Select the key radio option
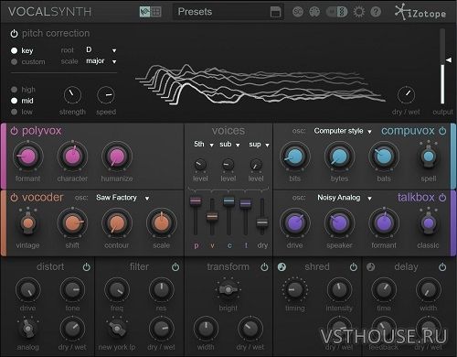 tap(14, 50)
